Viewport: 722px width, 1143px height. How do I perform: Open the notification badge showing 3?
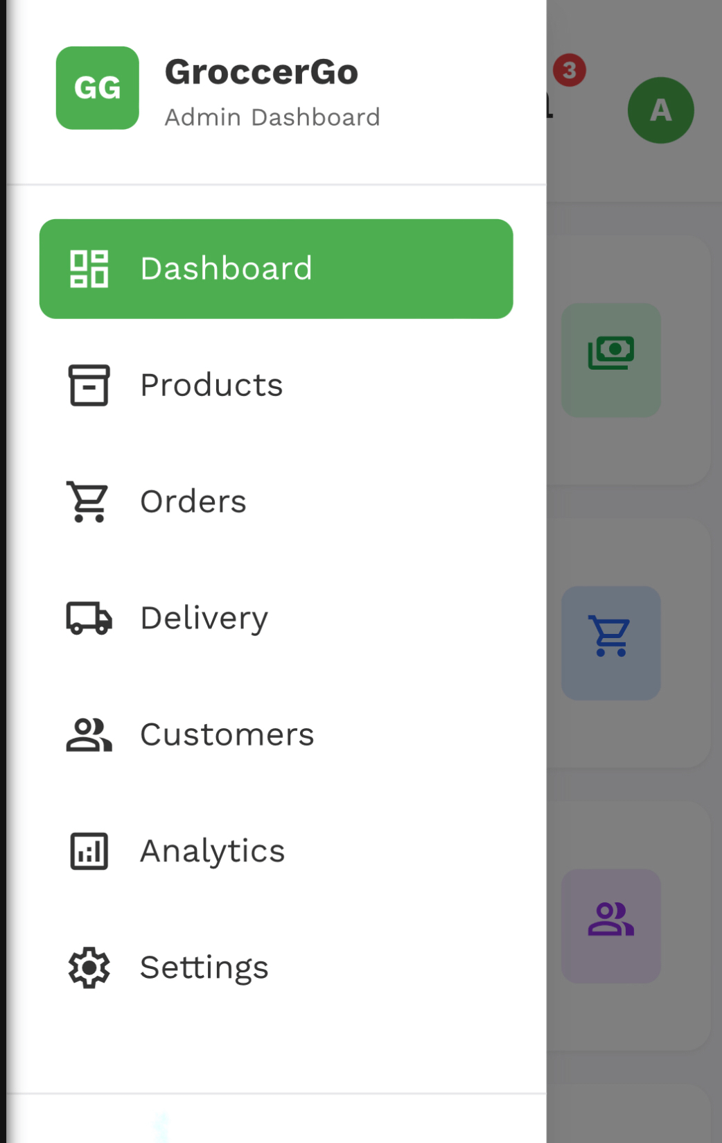click(x=570, y=69)
